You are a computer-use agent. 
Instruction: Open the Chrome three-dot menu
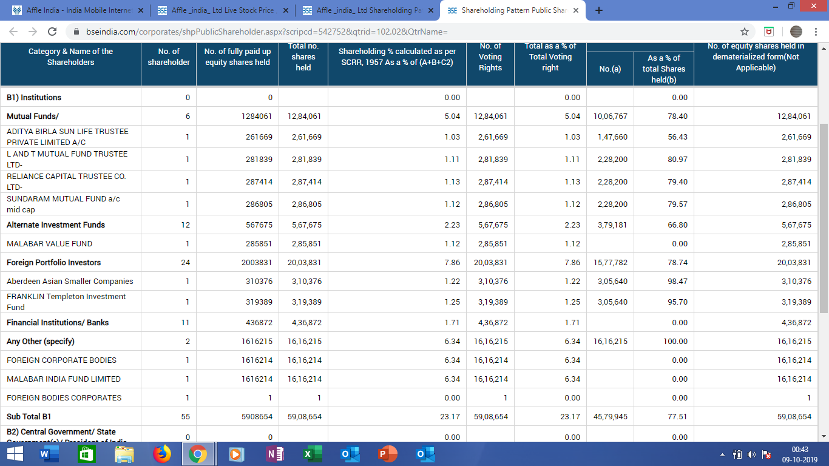coord(816,32)
